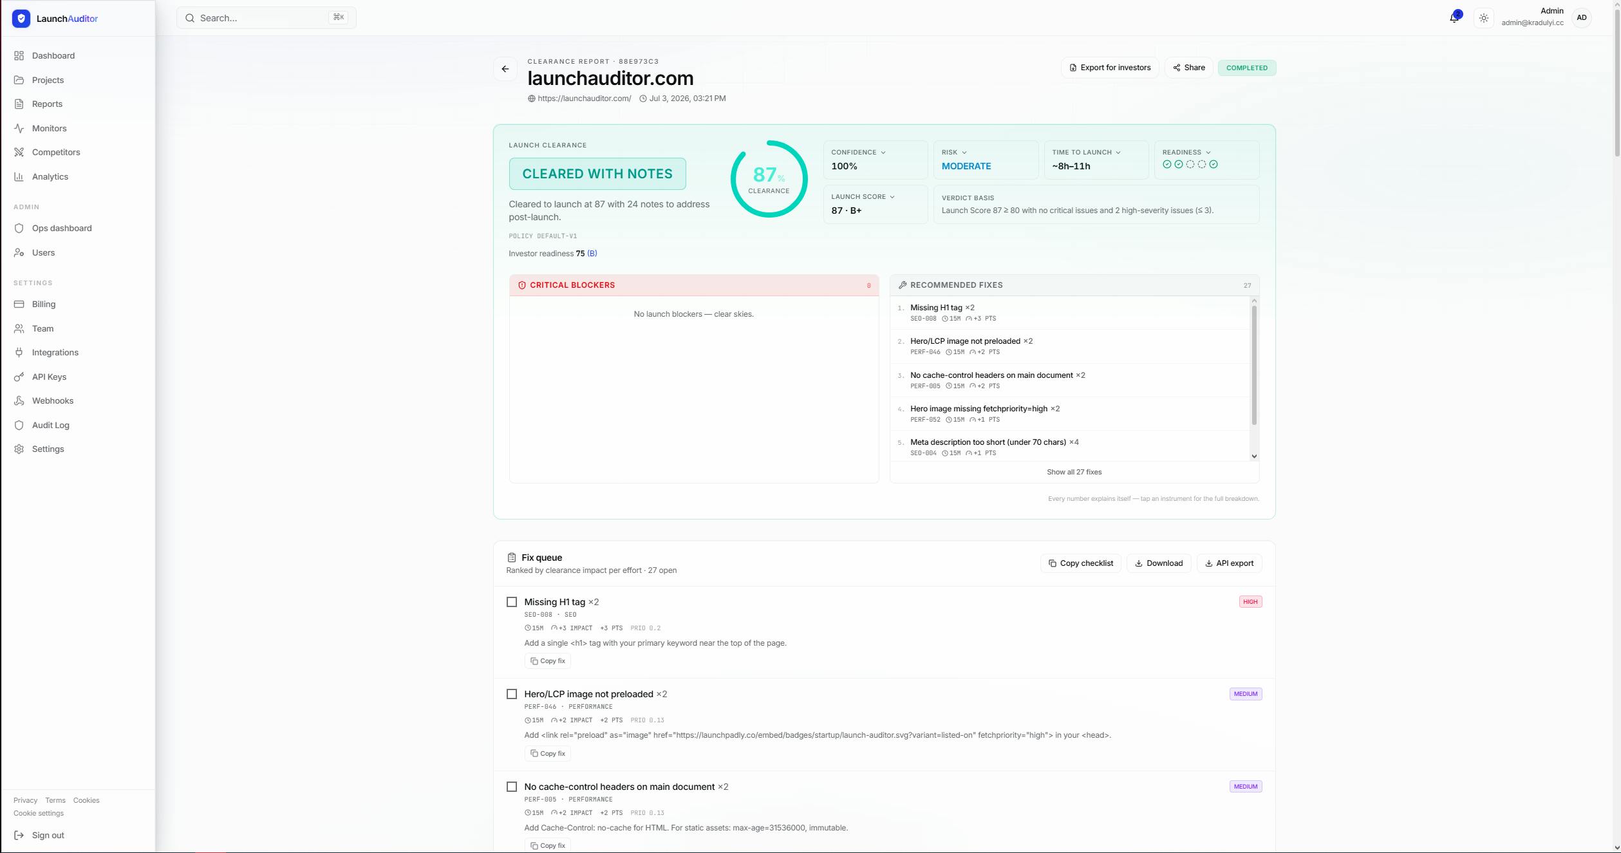Click the wrench icon beside Recommended Fixes
Screen dimensions: 1621x853
pyautogui.click(x=903, y=285)
